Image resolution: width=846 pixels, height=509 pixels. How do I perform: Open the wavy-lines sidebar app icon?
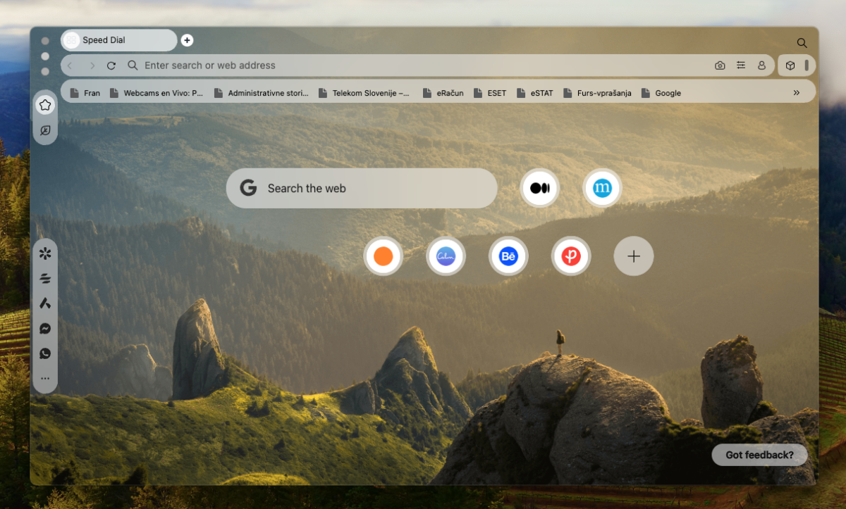(x=45, y=278)
